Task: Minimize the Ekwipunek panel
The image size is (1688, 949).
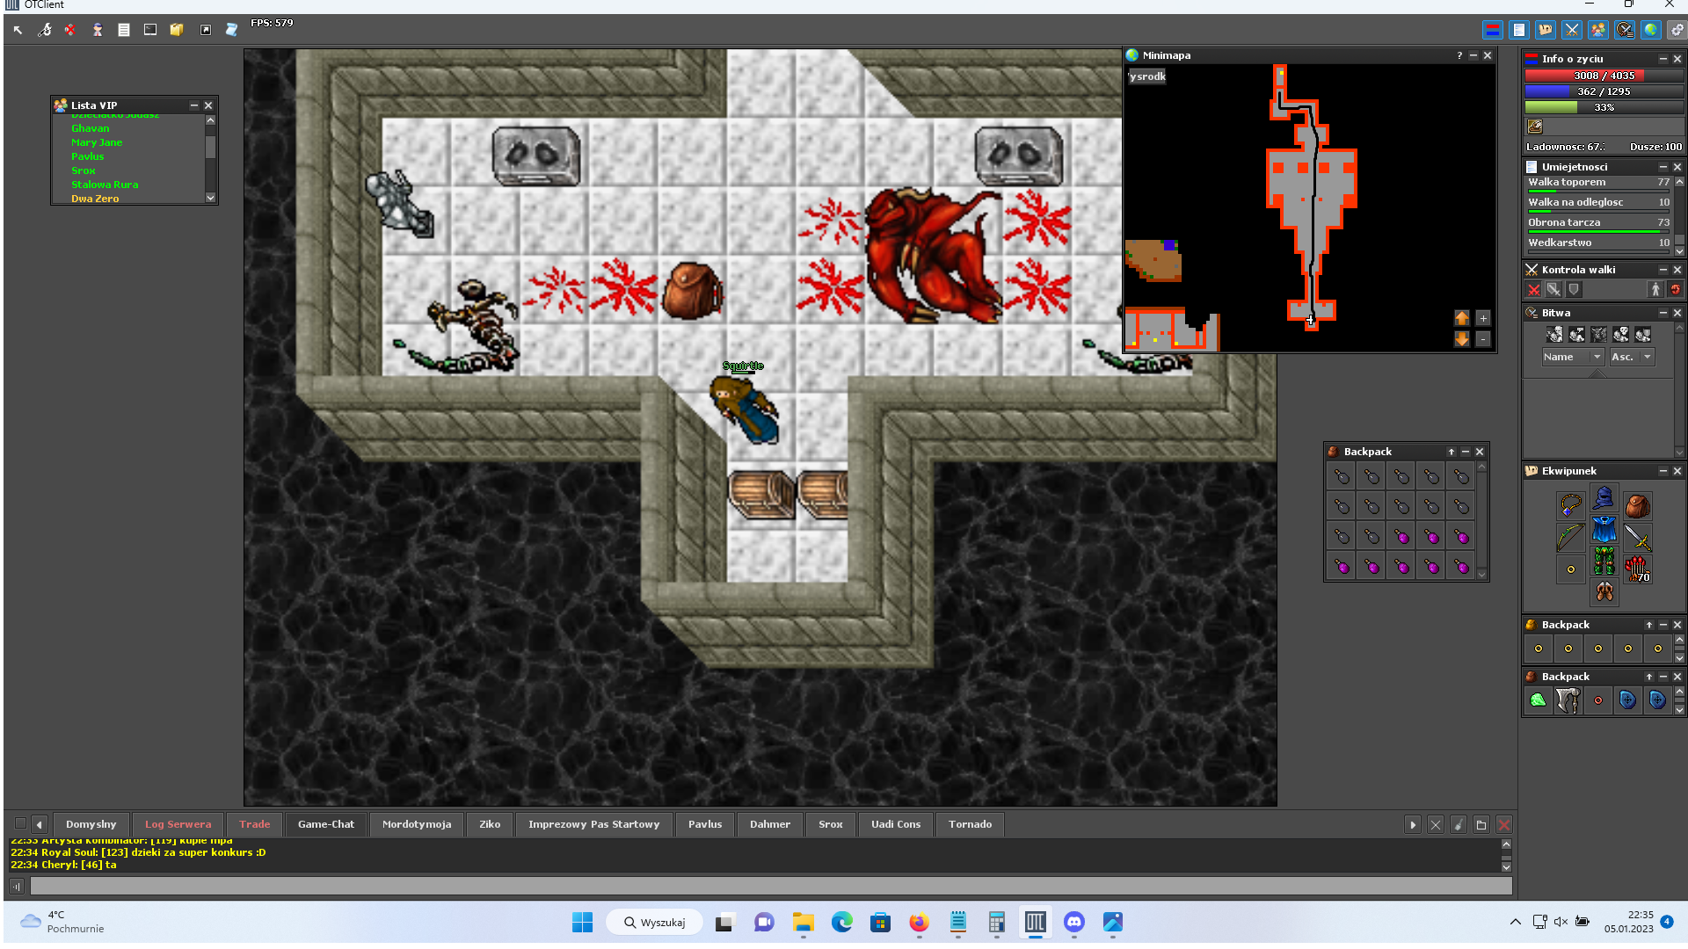Action: 1663,471
